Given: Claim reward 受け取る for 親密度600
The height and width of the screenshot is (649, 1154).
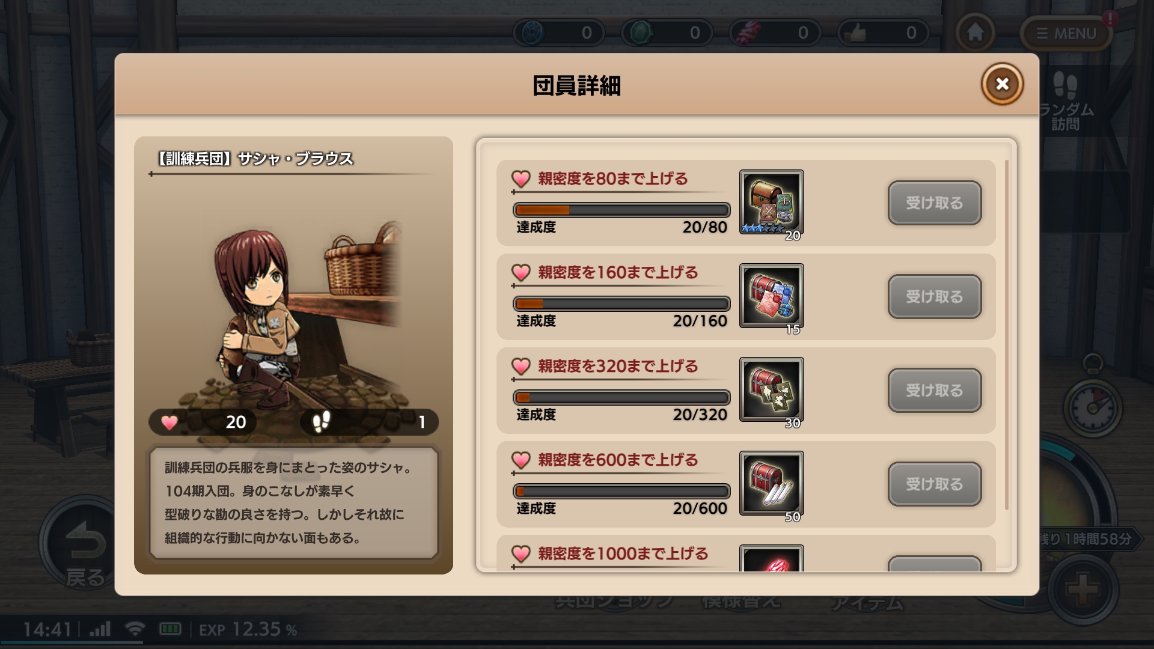Looking at the screenshot, I should 935,484.
